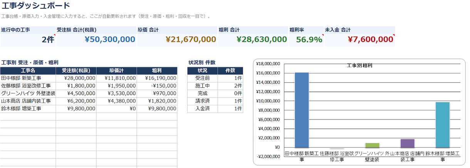Viewport: 470px width, 168px height.
Task: Select the ¥4,500,000 order amount cell
Action: tap(76, 93)
